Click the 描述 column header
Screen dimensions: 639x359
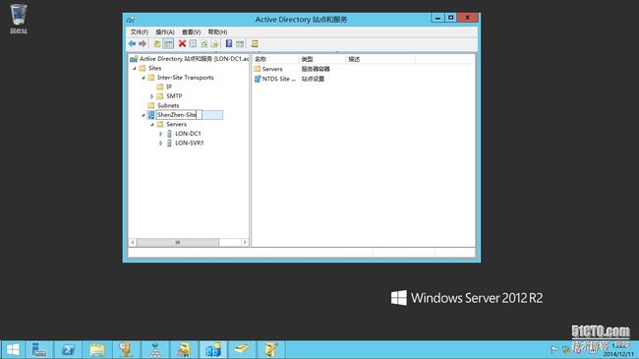pyautogui.click(x=380, y=59)
